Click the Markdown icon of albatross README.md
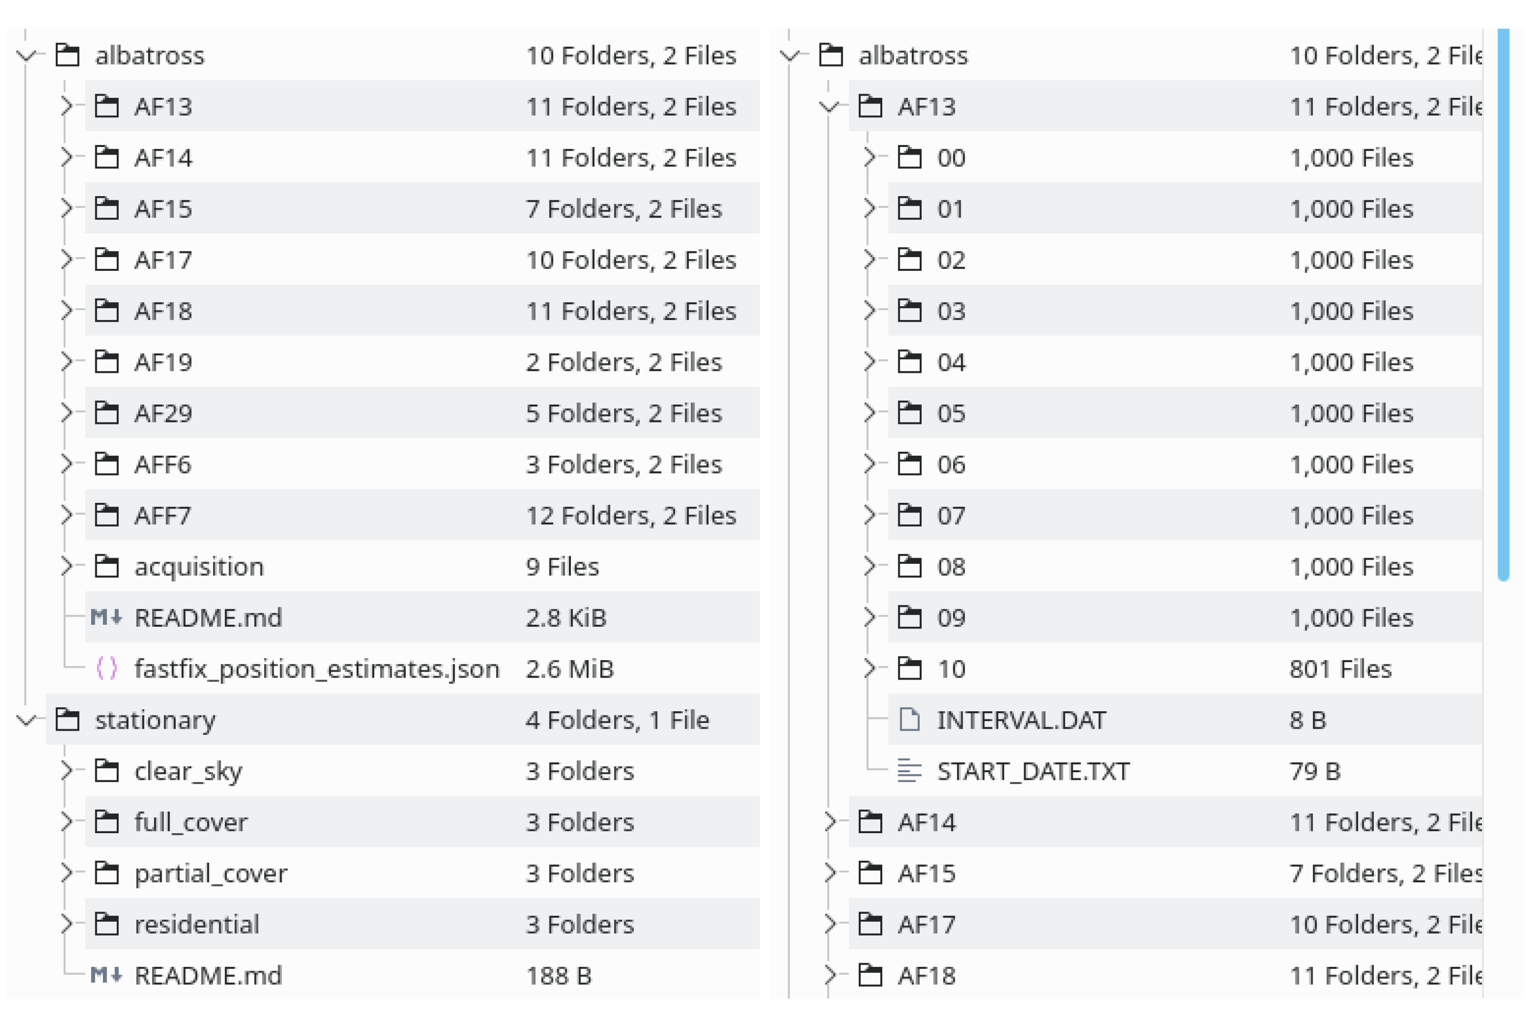Screen dimensions: 1527x1017 (x=105, y=617)
